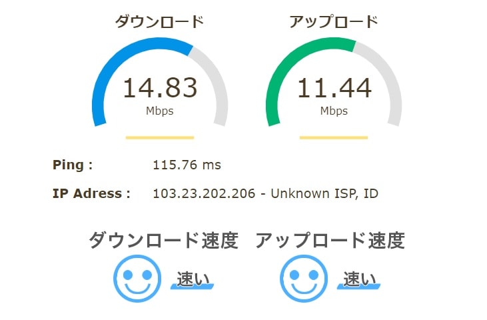
Task: Click the download speed smiley face icon
Action: 137,279
